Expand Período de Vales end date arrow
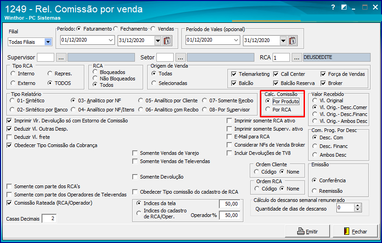This screenshot has height=243, width=382. (x=284, y=41)
